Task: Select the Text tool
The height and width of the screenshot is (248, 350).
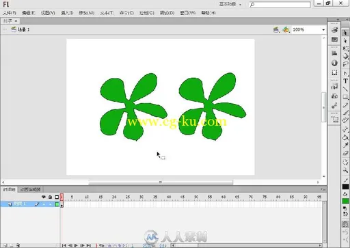Action: point(345,81)
